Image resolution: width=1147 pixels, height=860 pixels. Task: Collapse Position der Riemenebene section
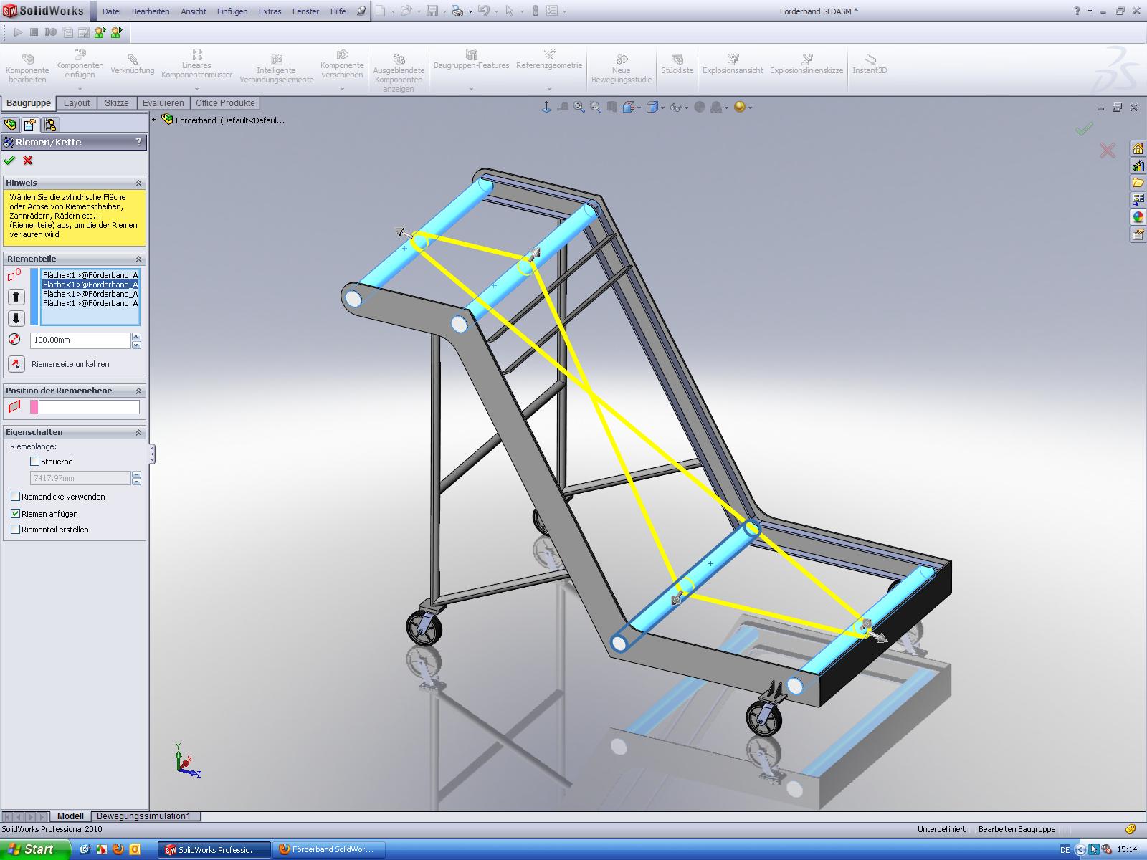click(139, 391)
